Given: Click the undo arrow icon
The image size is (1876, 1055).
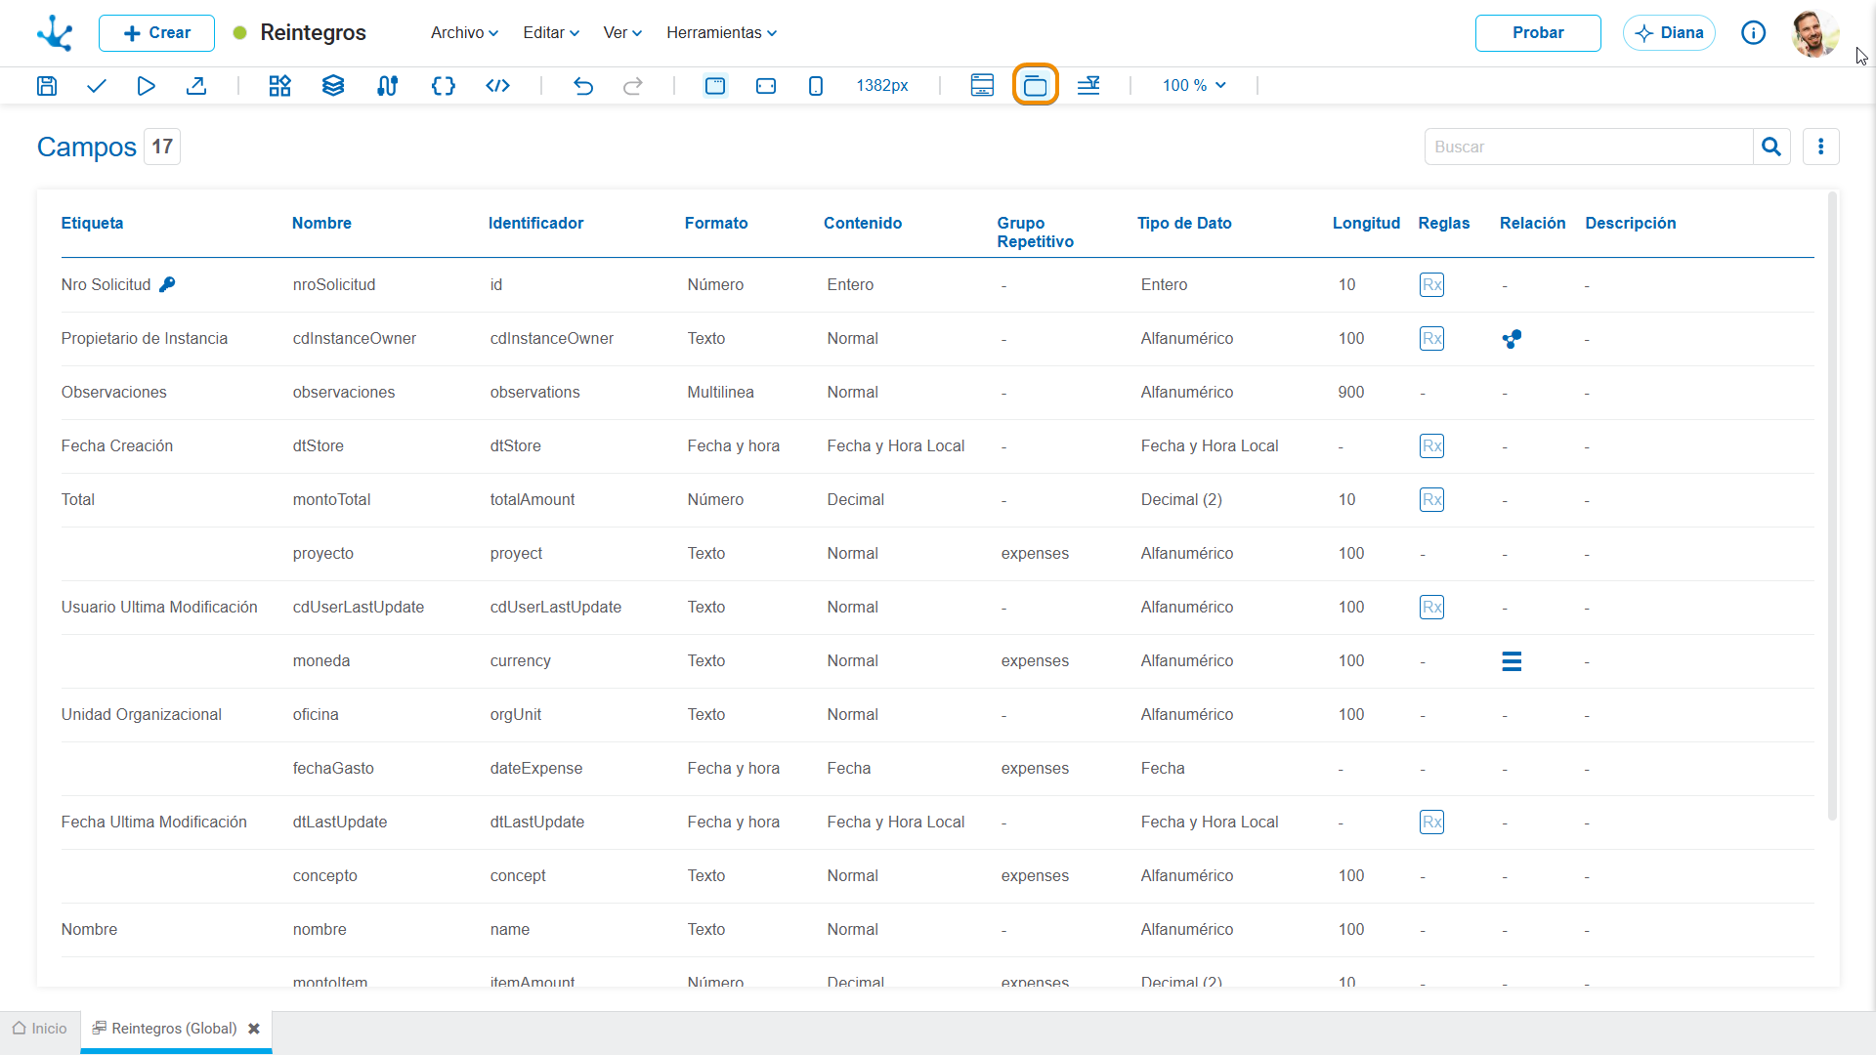Looking at the screenshot, I should point(583,86).
